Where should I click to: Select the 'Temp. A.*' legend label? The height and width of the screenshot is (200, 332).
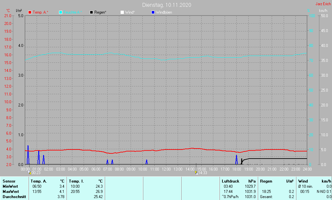[x=41, y=12]
